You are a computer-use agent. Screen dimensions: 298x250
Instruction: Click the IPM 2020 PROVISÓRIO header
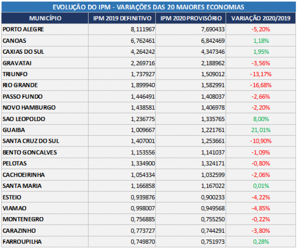191,18
